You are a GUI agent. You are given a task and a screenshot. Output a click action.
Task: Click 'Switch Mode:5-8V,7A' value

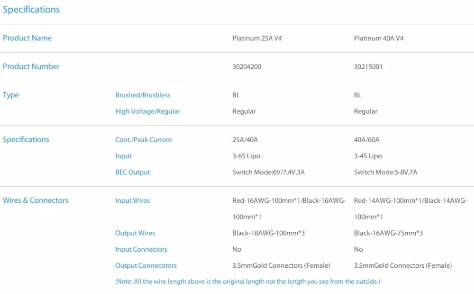385,172
